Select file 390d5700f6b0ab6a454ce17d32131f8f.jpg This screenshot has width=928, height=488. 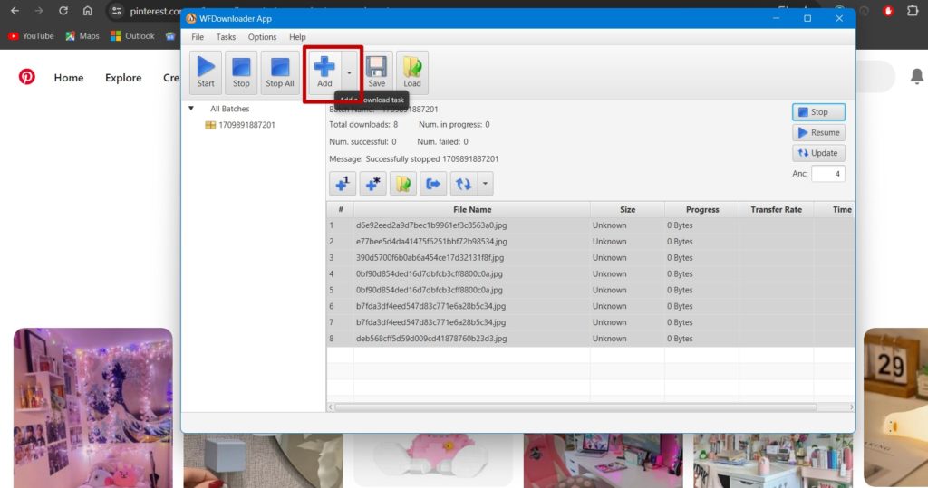(430, 258)
